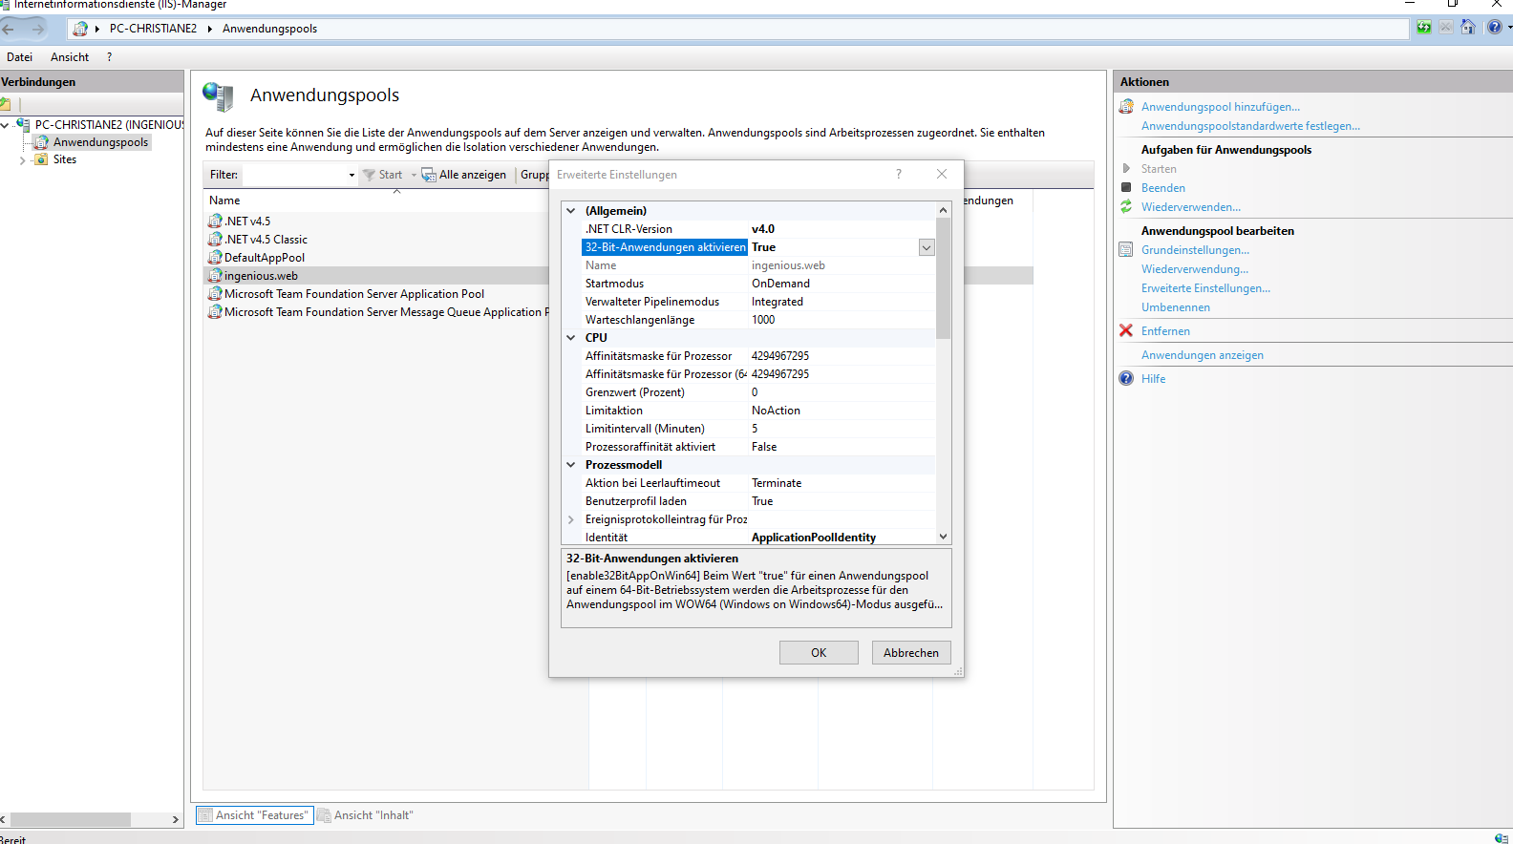Click Anwendungspoolstandardwerte festlegen link
The height and width of the screenshot is (844, 1513).
tap(1250, 126)
